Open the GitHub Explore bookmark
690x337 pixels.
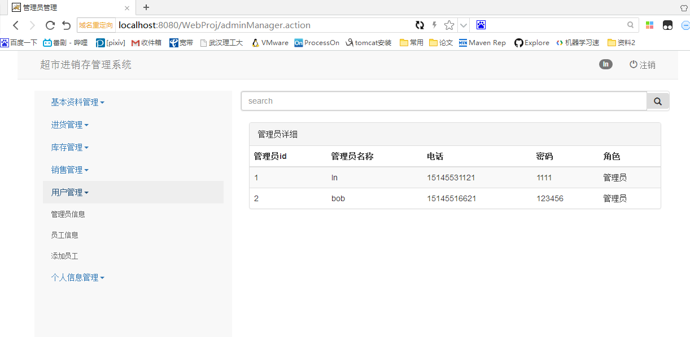click(x=531, y=42)
